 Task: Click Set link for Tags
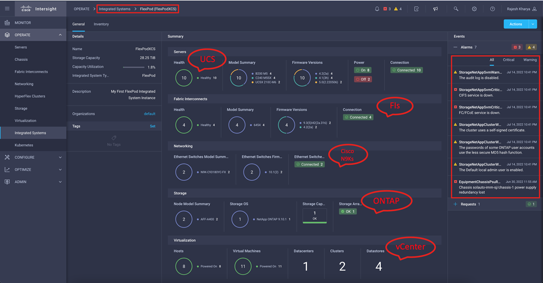[152, 126]
